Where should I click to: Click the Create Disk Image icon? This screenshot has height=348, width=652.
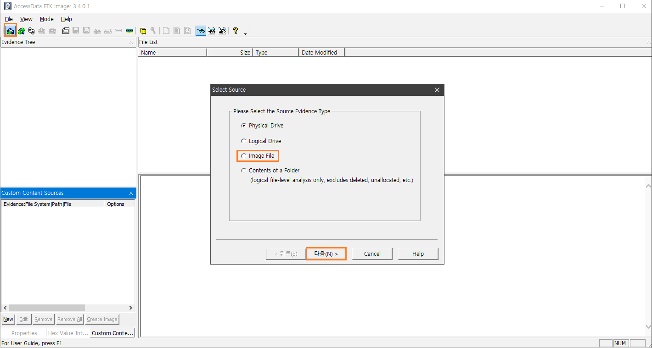66,31
